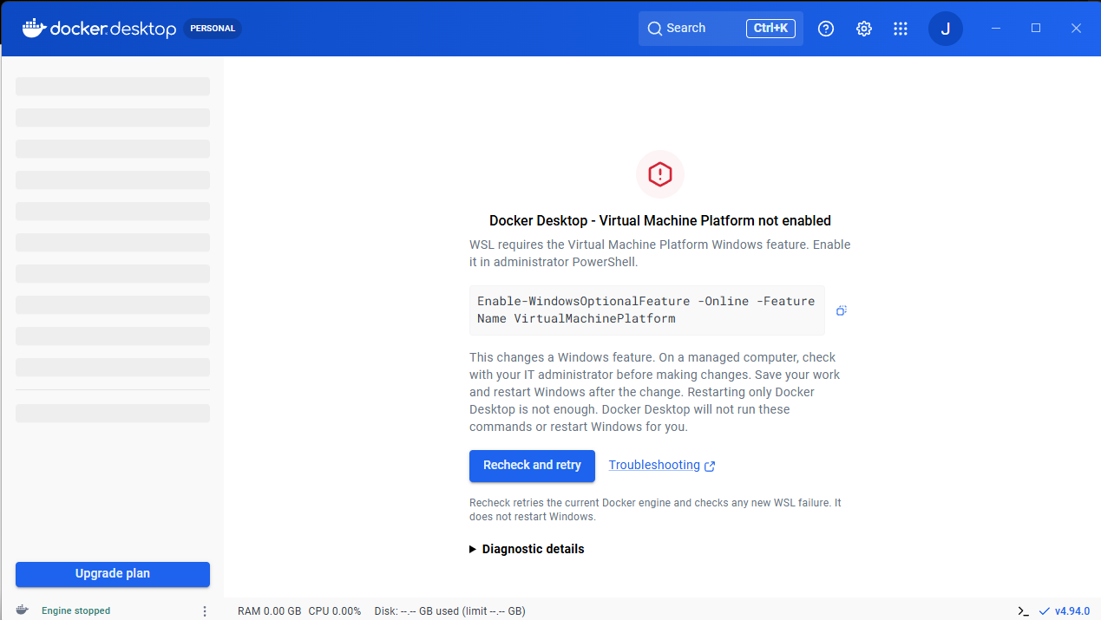This screenshot has width=1101, height=620.
Task: Open the J account avatar menu
Action: tap(946, 29)
